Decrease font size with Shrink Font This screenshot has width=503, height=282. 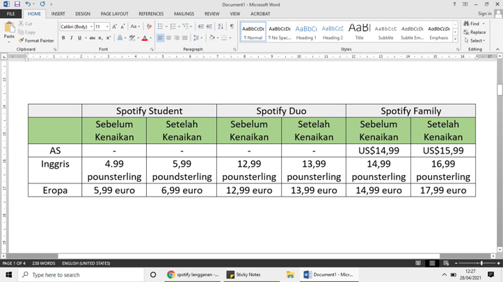122,26
